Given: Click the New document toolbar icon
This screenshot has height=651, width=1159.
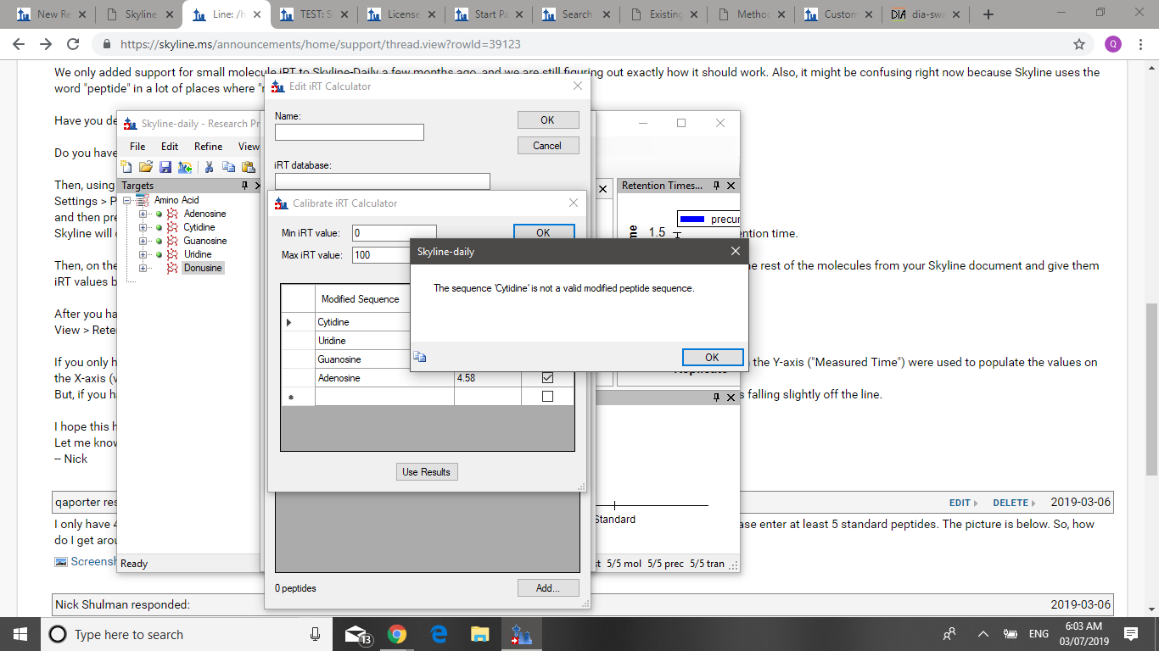Looking at the screenshot, I should click(126, 167).
